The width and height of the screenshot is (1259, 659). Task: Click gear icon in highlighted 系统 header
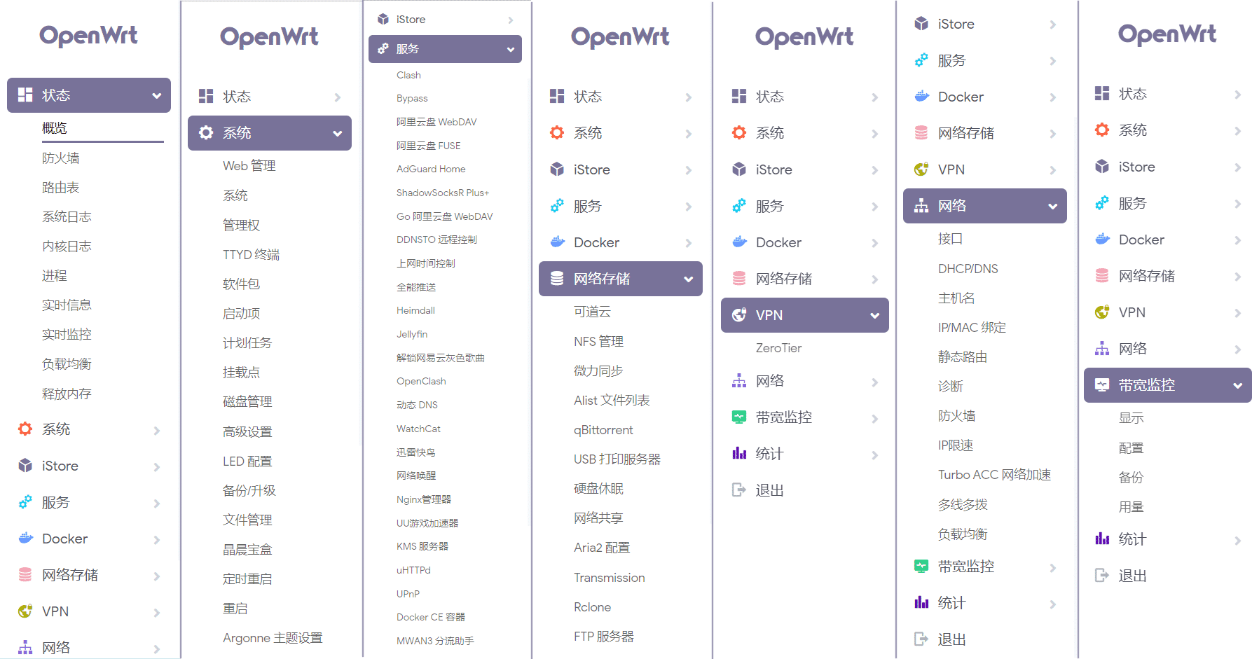(206, 133)
